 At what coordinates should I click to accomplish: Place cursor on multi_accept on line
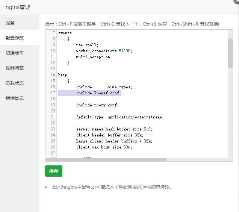coord(94,57)
